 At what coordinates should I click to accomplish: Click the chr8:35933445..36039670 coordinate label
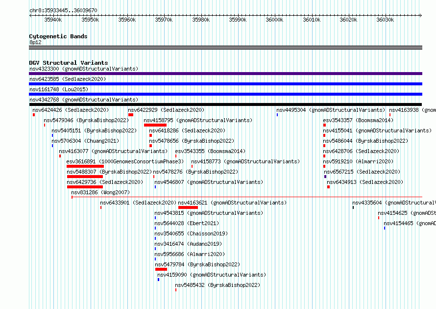coord(63,10)
